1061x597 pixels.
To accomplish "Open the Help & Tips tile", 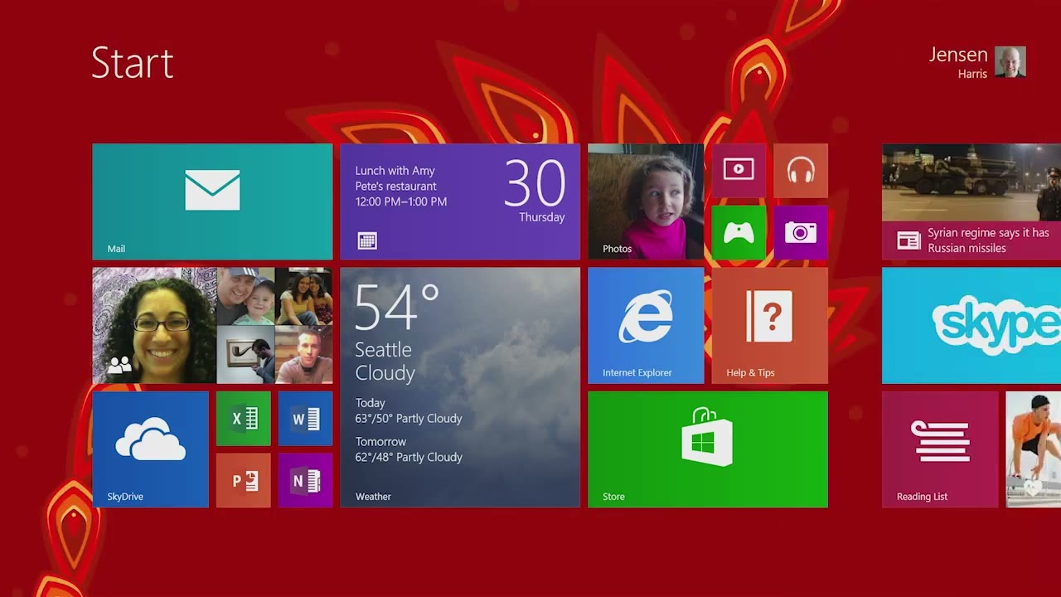I will click(x=769, y=325).
